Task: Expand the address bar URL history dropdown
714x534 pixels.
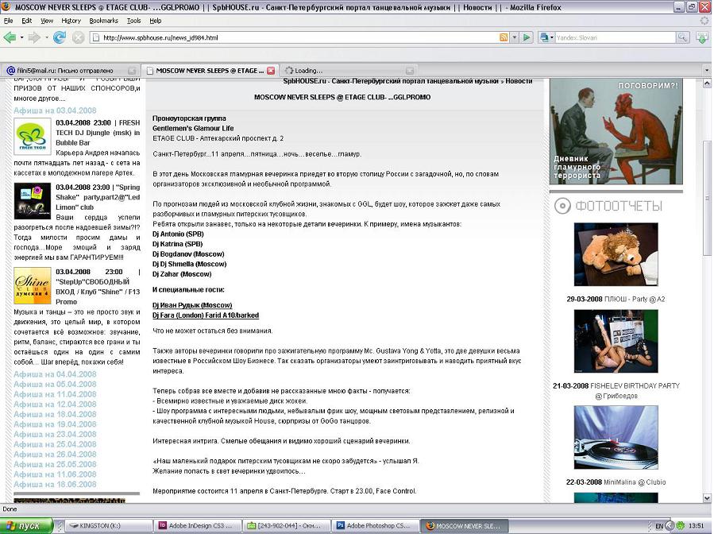Action: [514, 37]
